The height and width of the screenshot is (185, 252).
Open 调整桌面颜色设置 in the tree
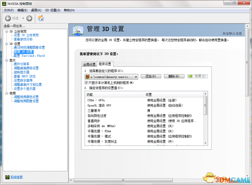[x=26, y=68]
